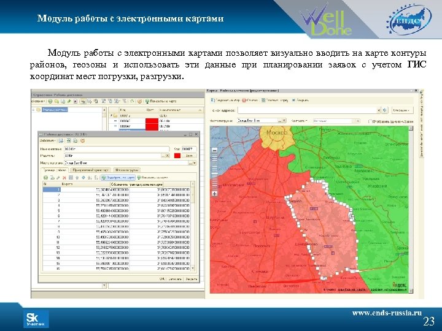The width and height of the screenshot is (442, 331).
Task: Click the red color swatch in the district dialog
Action: point(177,156)
